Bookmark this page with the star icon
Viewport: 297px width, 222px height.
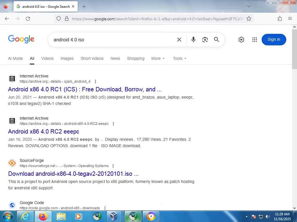click(x=249, y=18)
